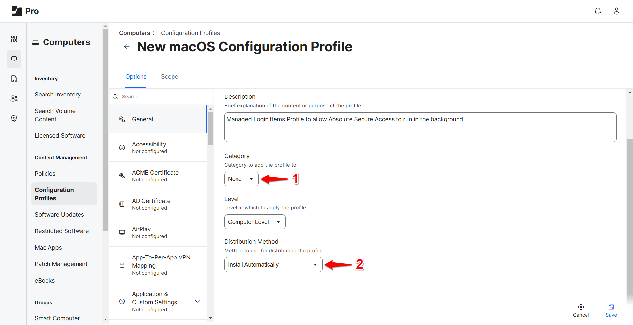
Task: Click the Save button
Action: tap(611, 311)
